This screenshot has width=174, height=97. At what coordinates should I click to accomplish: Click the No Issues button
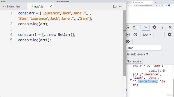[x=134, y=61]
